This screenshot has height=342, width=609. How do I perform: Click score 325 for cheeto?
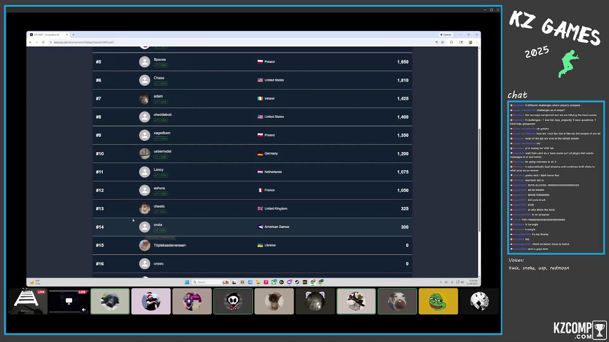tap(404, 209)
